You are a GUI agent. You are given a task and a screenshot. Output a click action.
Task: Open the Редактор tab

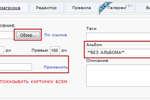46,8
